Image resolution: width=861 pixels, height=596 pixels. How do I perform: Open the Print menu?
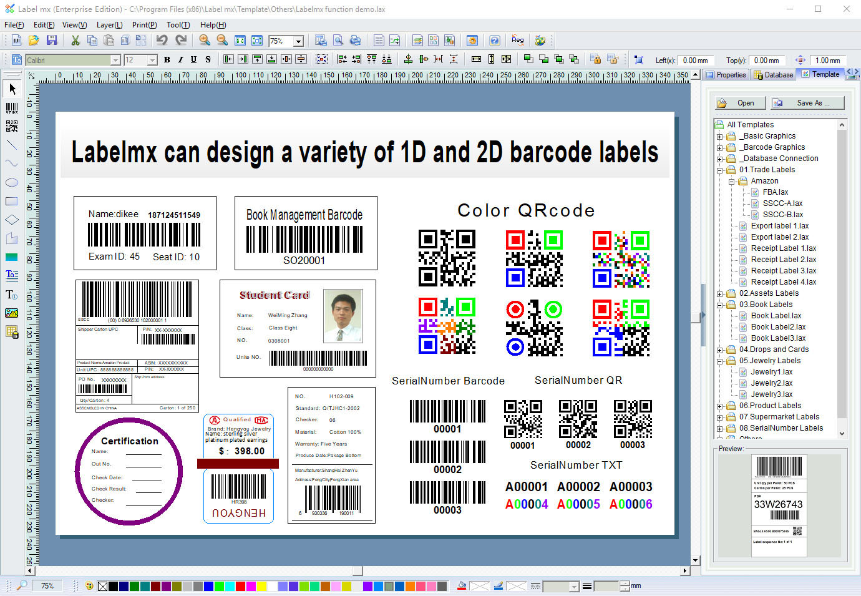(144, 25)
